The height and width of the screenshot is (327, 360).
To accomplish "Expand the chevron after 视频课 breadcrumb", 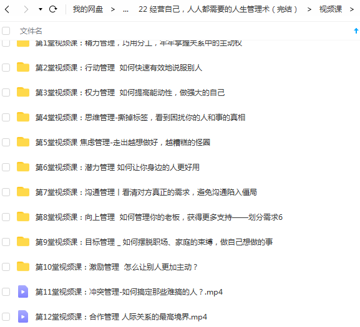I will [352, 9].
